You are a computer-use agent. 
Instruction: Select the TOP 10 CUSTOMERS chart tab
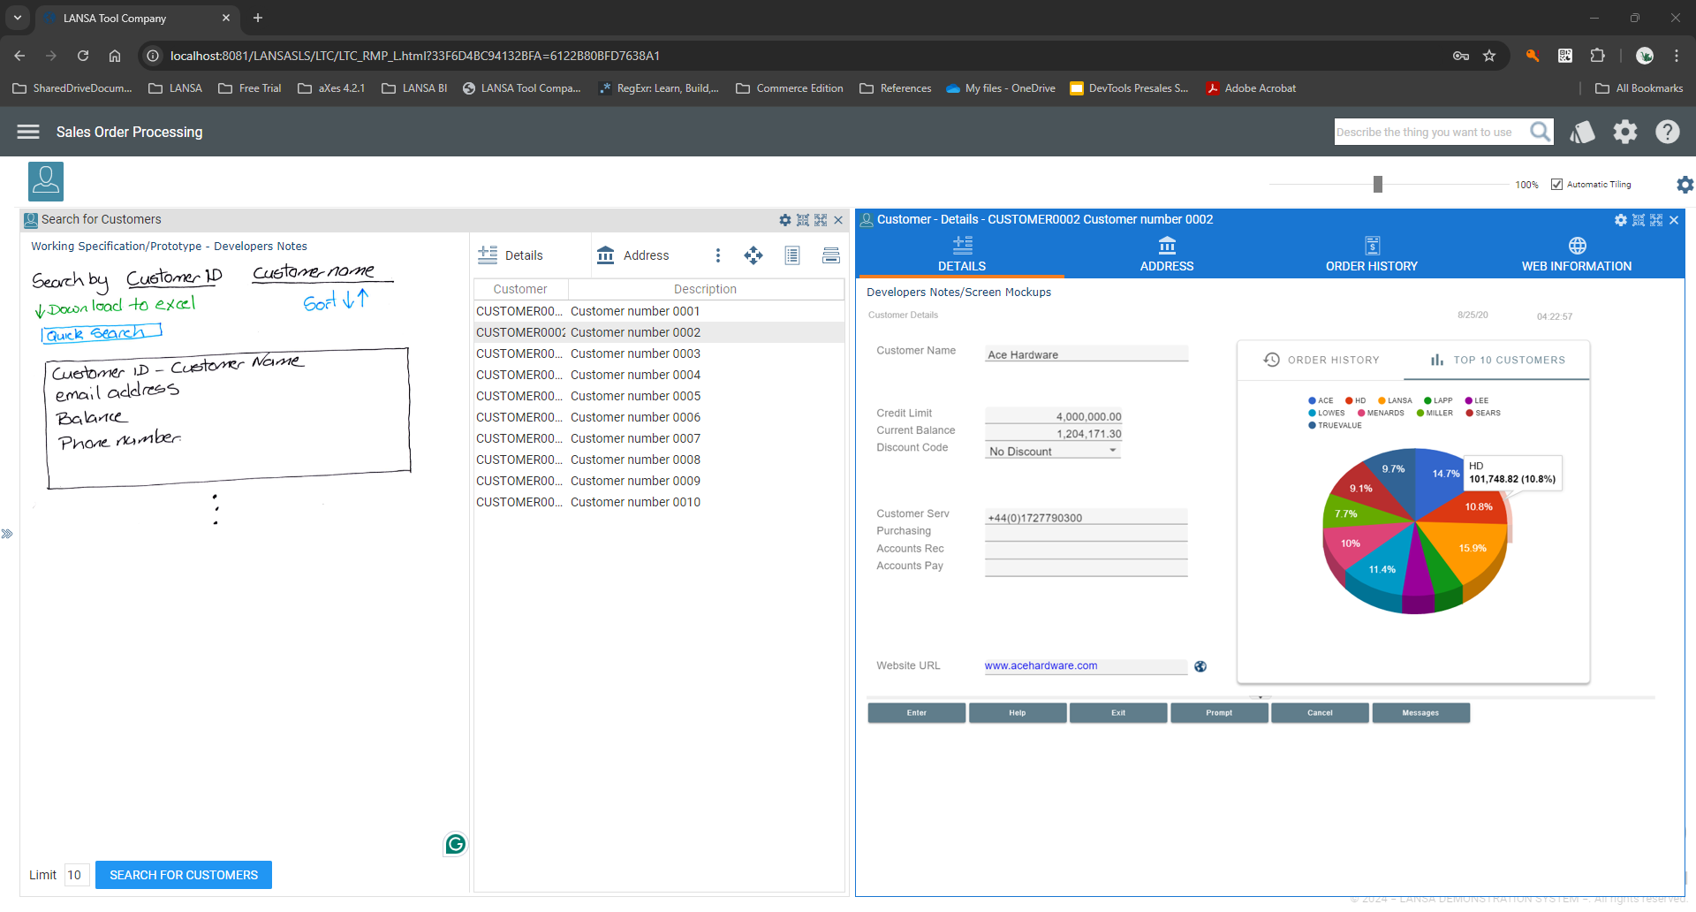coord(1498,360)
